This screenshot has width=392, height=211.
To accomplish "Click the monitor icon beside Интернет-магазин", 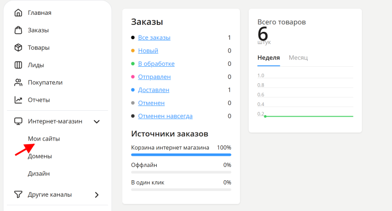I will (x=18, y=121).
